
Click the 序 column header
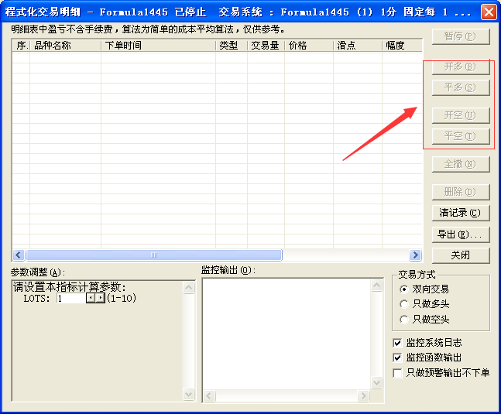(x=21, y=46)
